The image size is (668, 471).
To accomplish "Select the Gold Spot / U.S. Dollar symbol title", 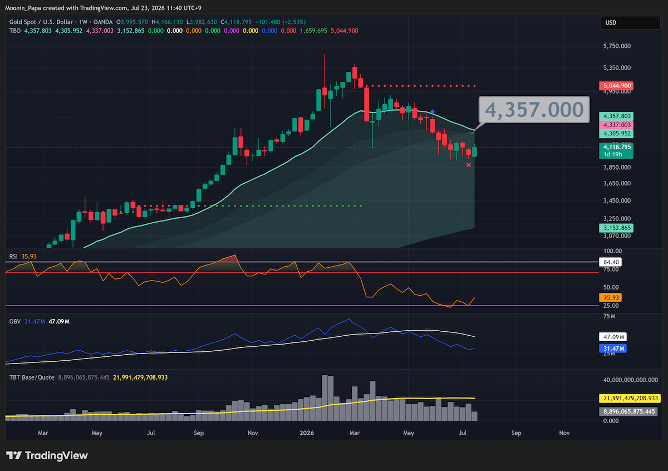I will pyautogui.click(x=45, y=21).
